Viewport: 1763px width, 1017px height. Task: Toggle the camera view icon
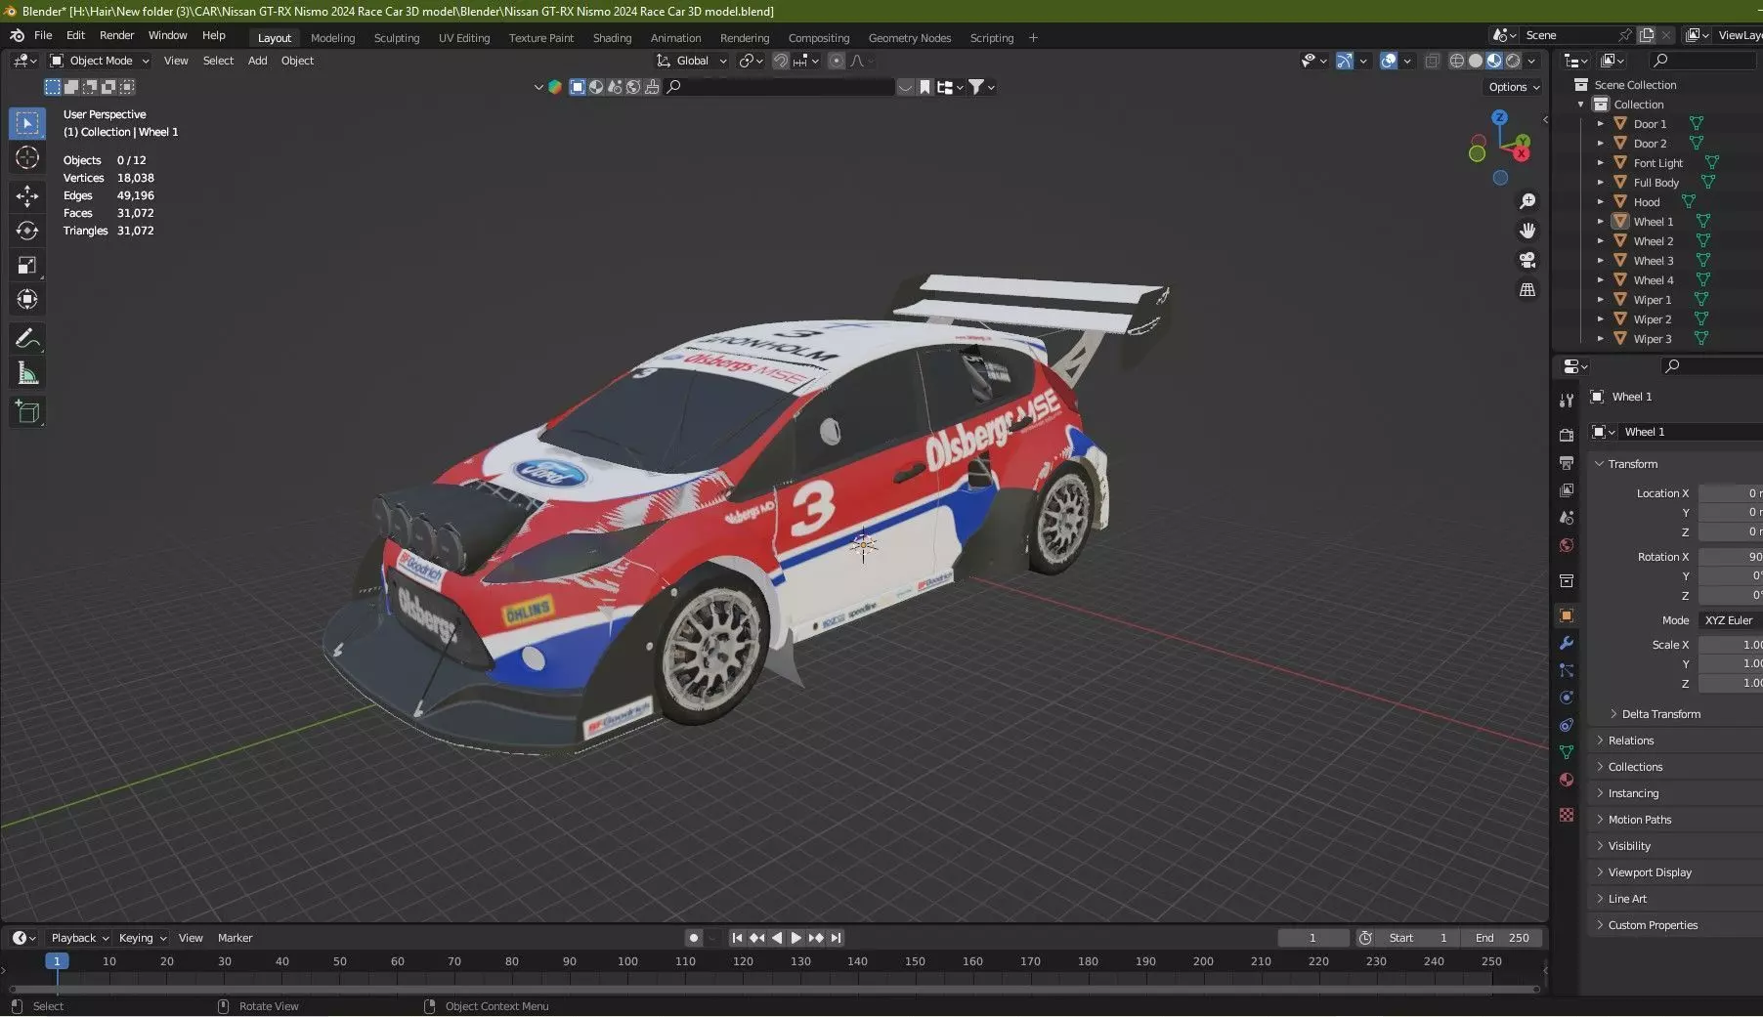coord(1526,260)
